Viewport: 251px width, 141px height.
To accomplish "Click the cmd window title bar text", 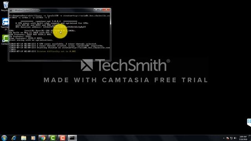I will tap(26, 11).
